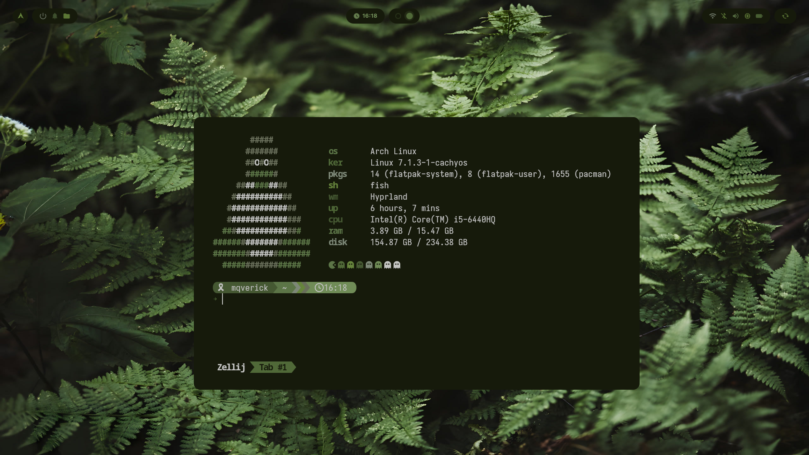Image resolution: width=809 pixels, height=455 pixels.
Task: Click the home directory tilde prompt segment
Action: 284,288
